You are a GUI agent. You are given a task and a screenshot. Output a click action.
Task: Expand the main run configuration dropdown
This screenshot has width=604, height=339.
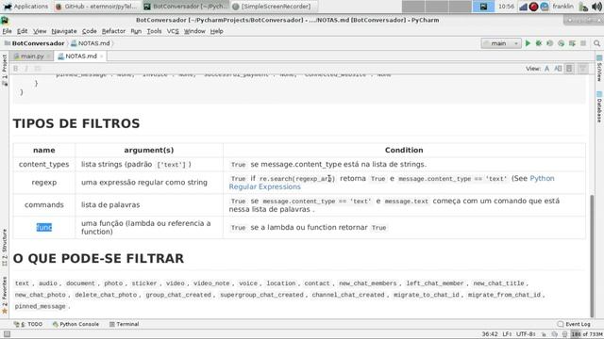click(501, 43)
